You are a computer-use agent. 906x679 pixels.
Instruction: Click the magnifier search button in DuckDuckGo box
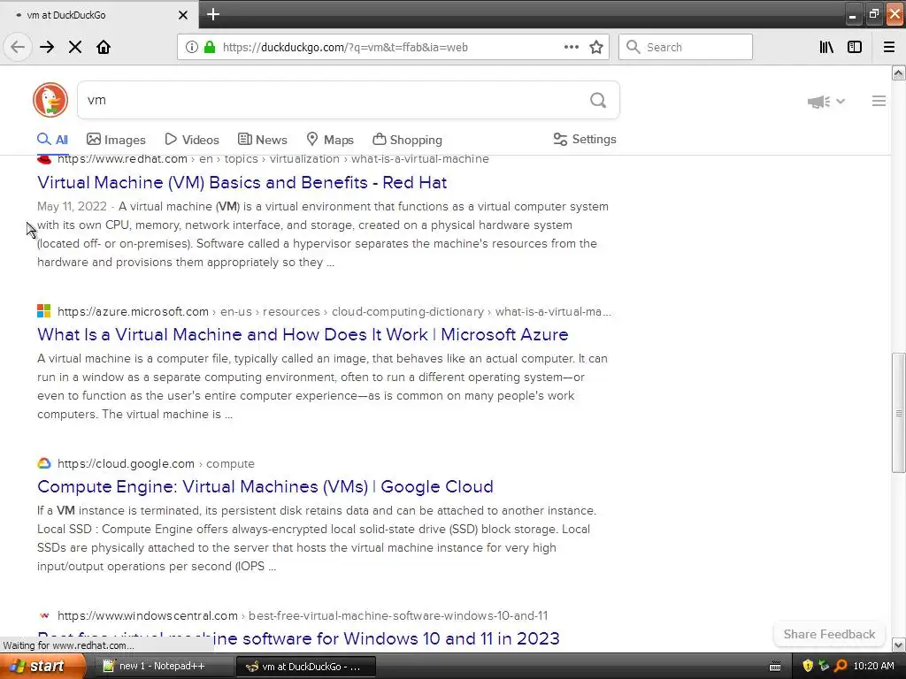pos(598,101)
